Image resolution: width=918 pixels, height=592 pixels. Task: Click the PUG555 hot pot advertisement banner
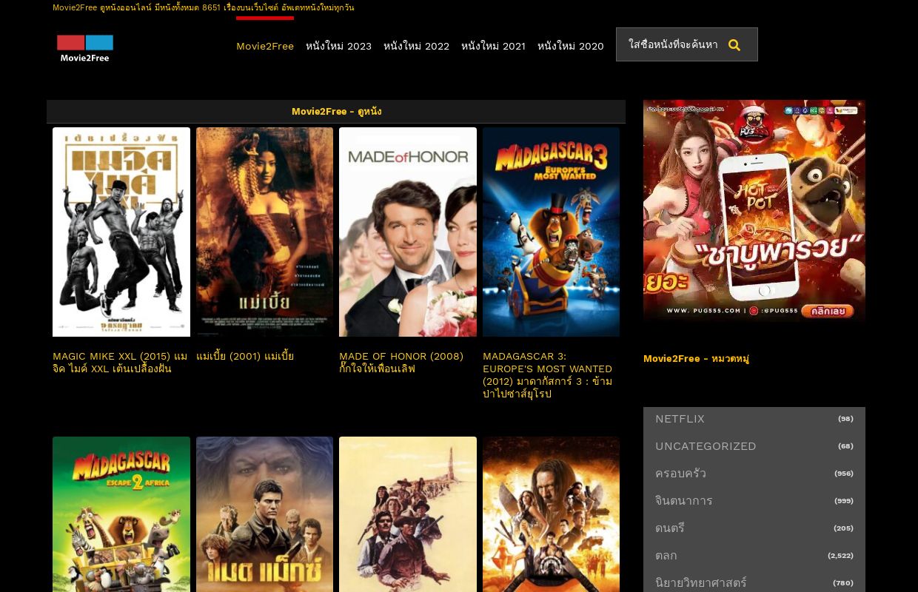754,211
